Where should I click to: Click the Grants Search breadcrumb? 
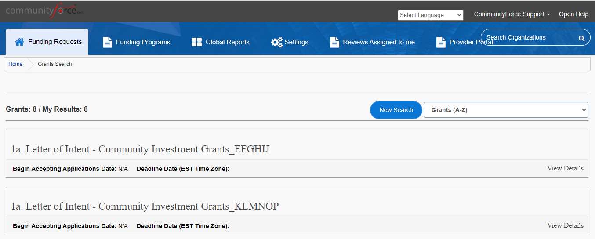[55, 64]
